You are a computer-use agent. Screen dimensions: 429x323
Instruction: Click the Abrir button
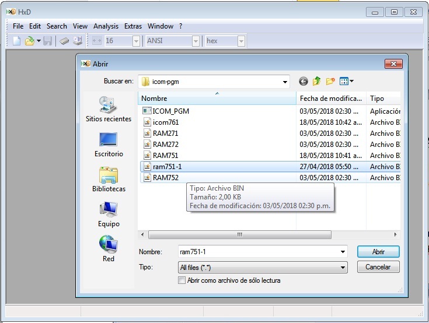tap(378, 252)
